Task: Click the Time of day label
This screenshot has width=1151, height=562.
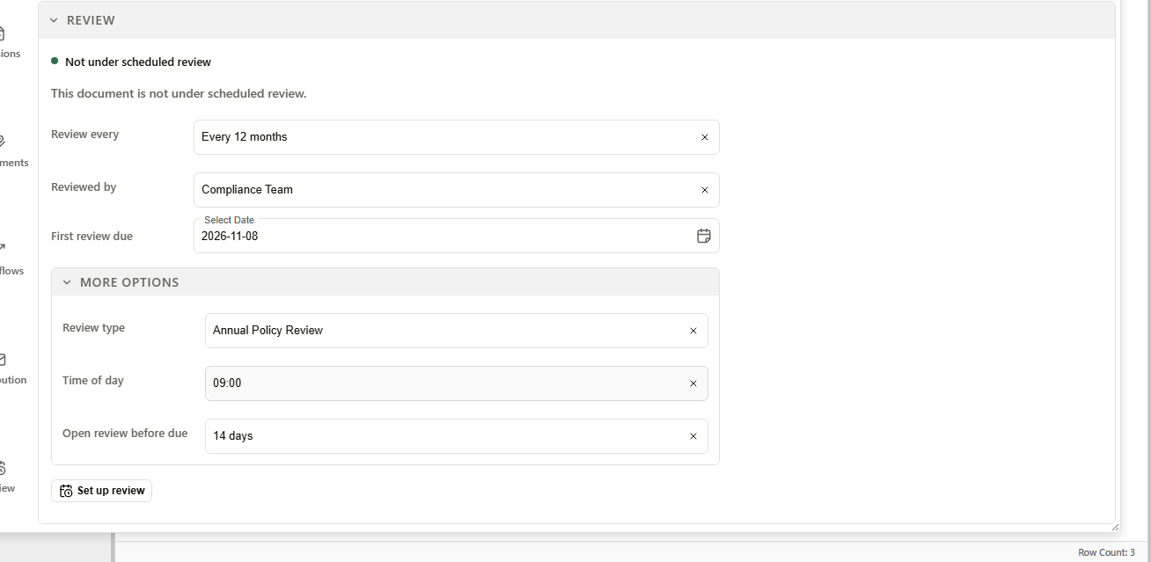Action: (93, 381)
